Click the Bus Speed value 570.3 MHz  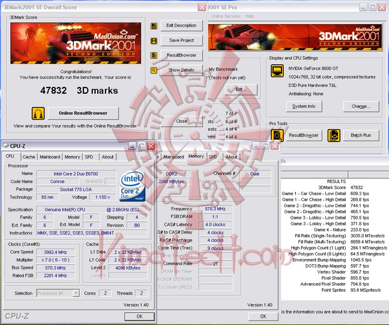[55, 268]
